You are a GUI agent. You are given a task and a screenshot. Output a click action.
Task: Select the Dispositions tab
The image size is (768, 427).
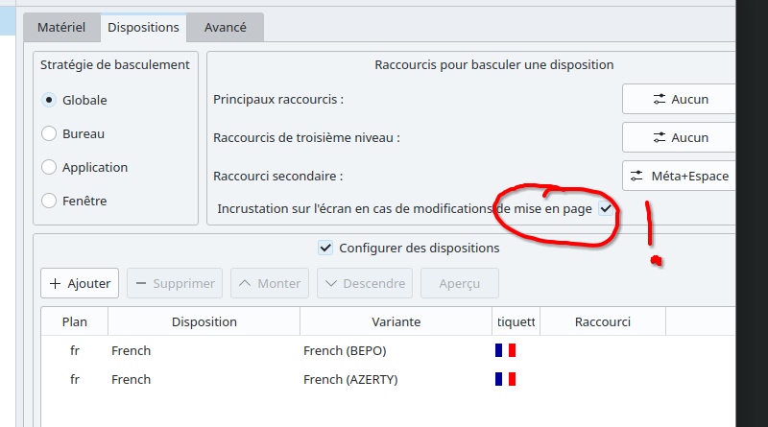pyautogui.click(x=143, y=28)
